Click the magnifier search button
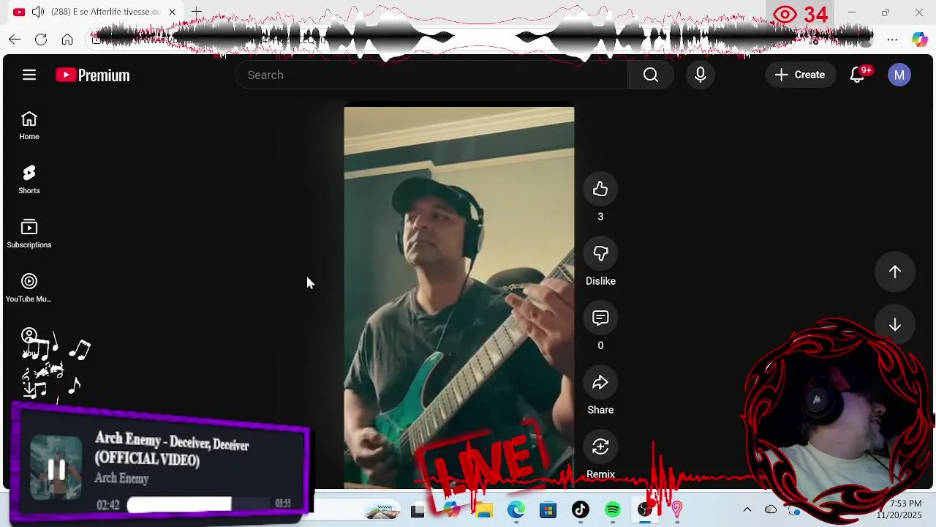 tap(651, 75)
